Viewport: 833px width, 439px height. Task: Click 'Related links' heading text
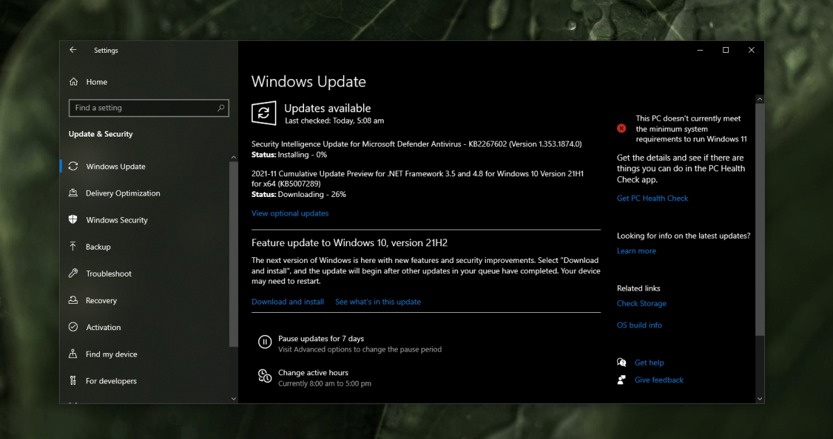(x=639, y=289)
